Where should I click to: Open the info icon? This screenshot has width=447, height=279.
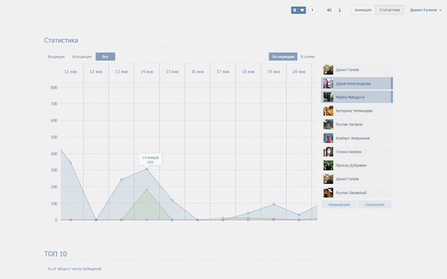(340, 10)
